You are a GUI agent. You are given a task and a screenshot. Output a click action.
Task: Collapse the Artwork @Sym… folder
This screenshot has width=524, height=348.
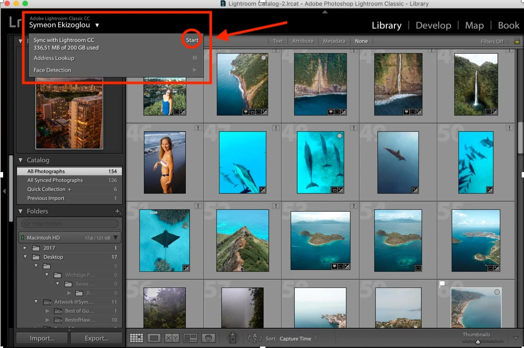[x=36, y=302]
